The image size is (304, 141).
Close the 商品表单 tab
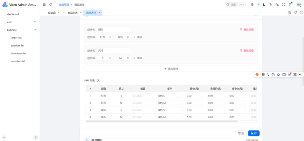click(x=99, y=13)
